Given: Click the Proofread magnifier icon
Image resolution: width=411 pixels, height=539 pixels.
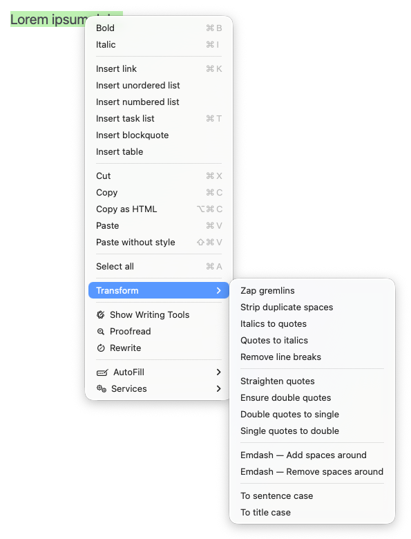Looking at the screenshot, I should pyautogui.click(x=101, y=332).
